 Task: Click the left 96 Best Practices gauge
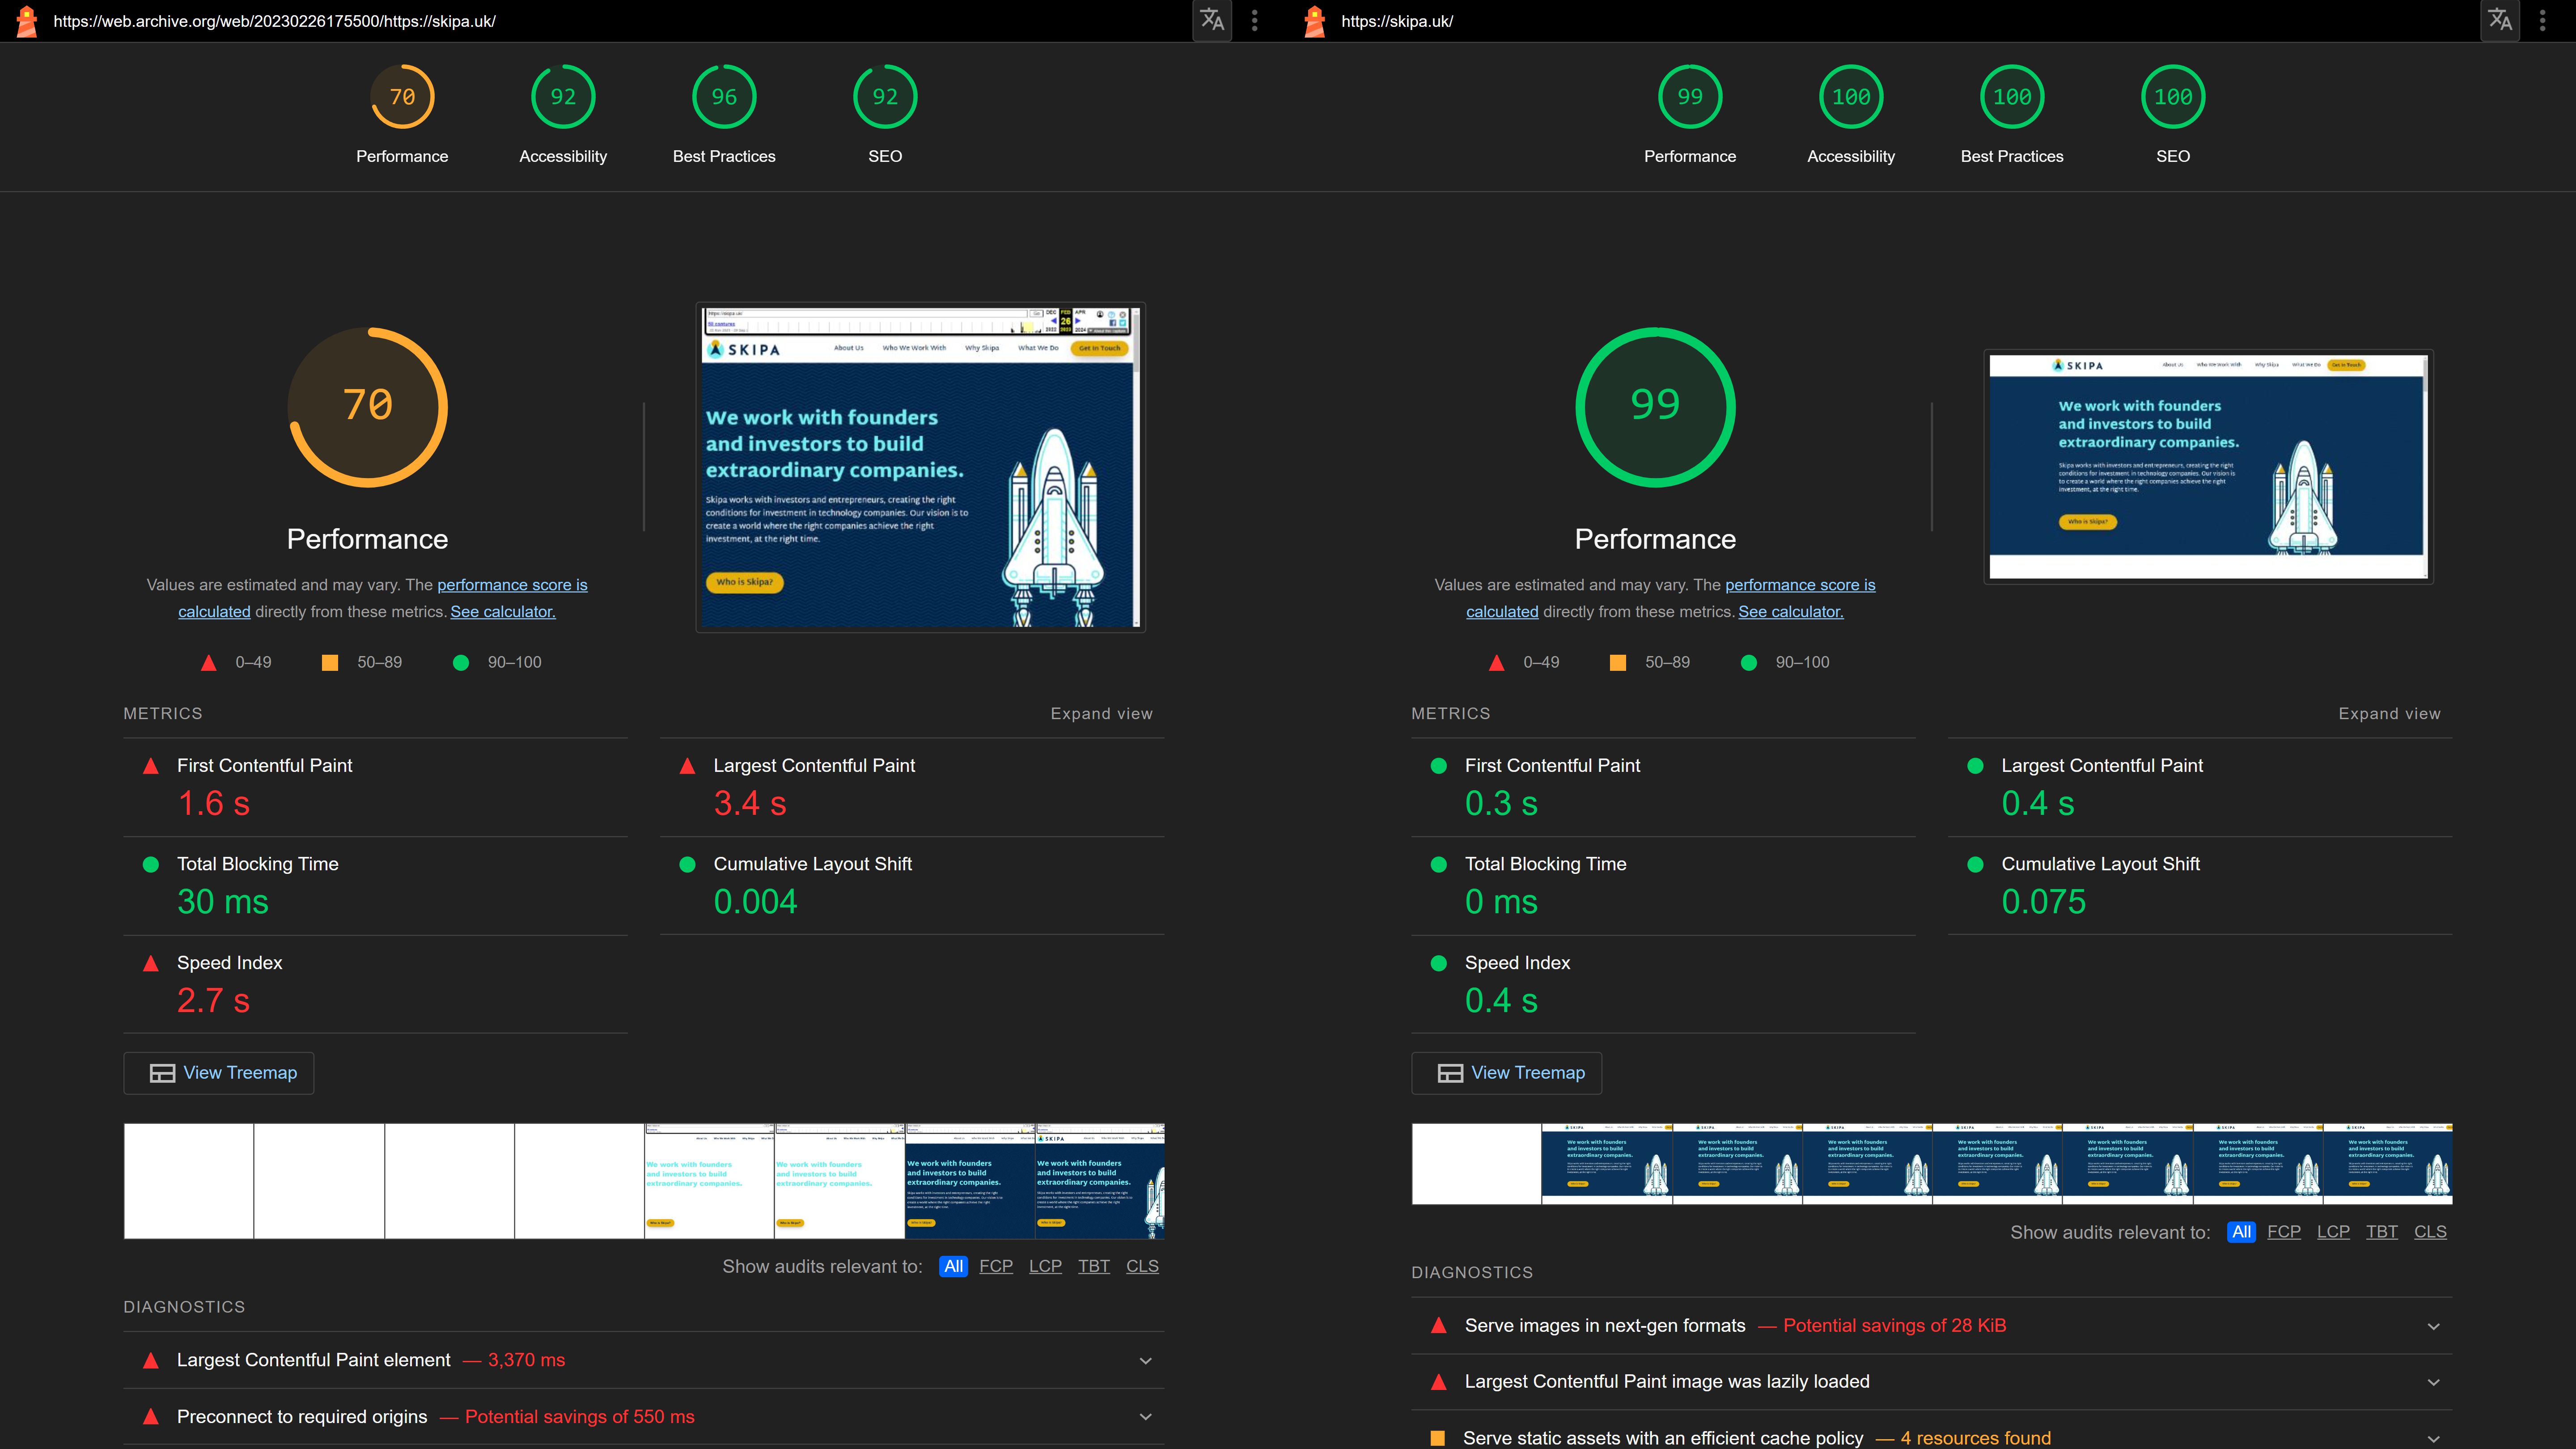[x=724, y=97]
